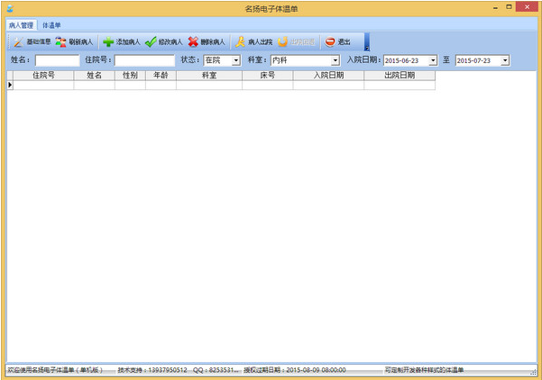542x380 pixels.
Task: Click the 年龄 column header
Action: tap(161, 76)
